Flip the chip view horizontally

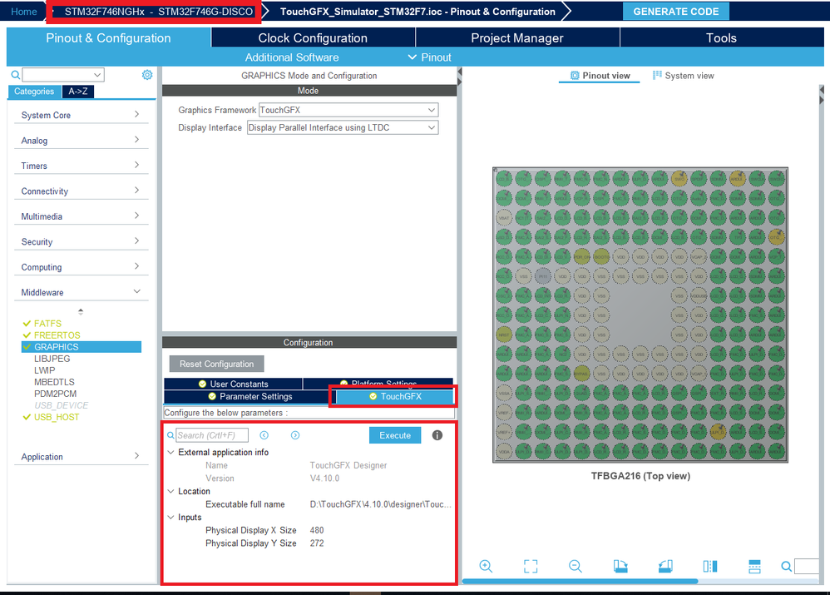click(x=710, y=567)
